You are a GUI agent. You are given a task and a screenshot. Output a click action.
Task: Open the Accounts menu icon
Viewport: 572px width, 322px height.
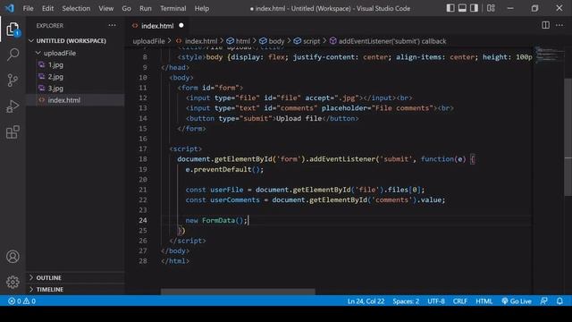pyautogui.click(x=13, y=257)
